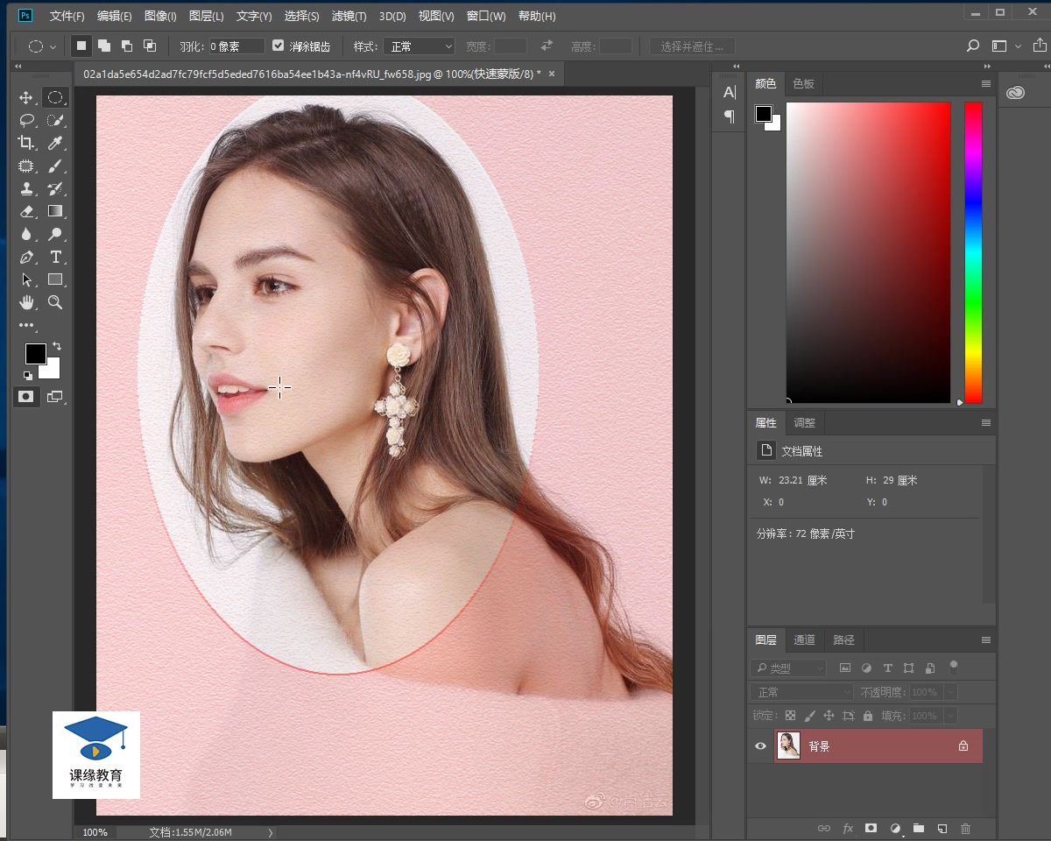
Task: Switch to the 通道 tab
Action: point(804,640)
